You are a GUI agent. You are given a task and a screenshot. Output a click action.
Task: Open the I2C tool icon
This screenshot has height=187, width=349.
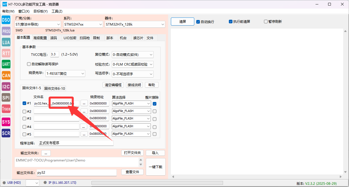click(6, 86)
